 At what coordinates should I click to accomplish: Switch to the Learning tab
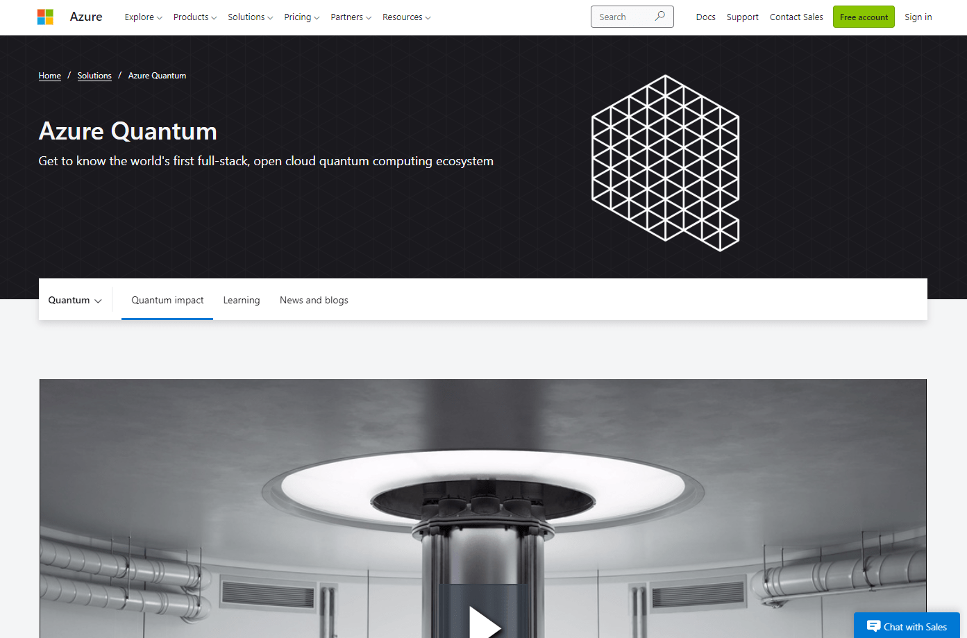pyautogui.click(x=241, y=299)
